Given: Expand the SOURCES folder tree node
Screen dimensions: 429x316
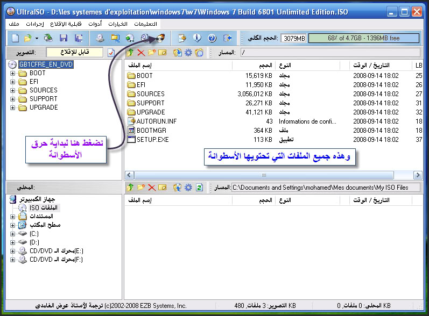Looking at the screenshot, I should (12, 90).
